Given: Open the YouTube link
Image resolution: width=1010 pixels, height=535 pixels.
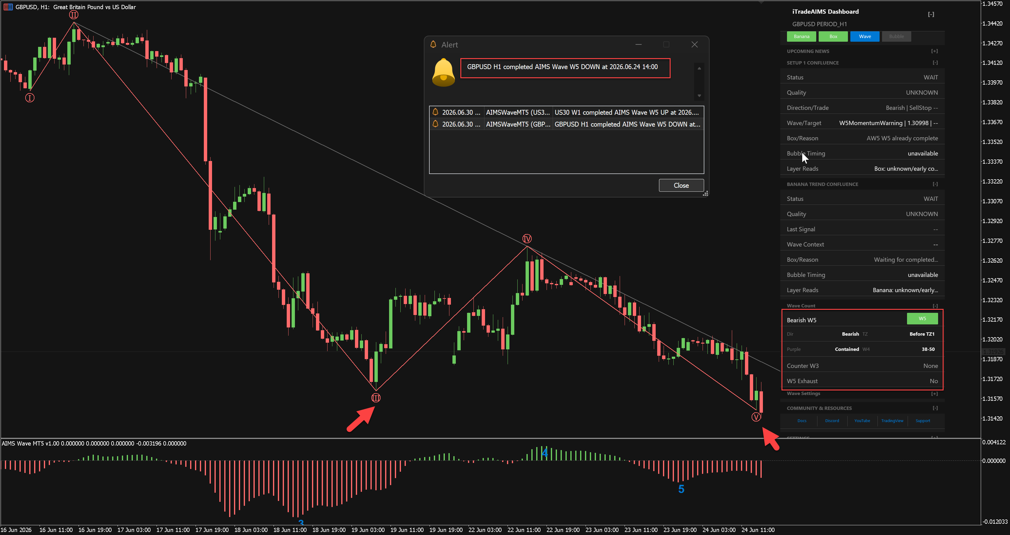Looking at the screenshot, I should pyautogui.click(x=862, y=421).
